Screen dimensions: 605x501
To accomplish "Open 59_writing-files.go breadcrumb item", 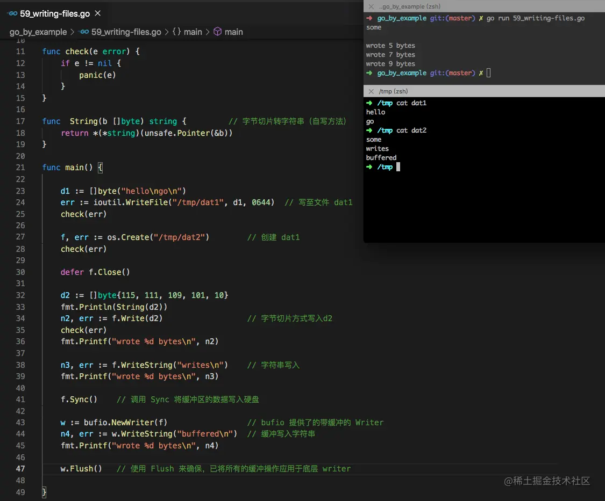I will [126, 32].
